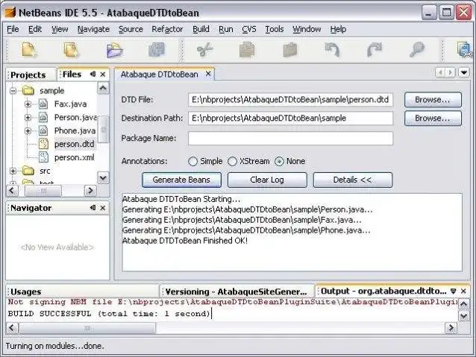Click the Output panel scroll-right arrow
Screen dimensions: 476x357
point(451,328)
